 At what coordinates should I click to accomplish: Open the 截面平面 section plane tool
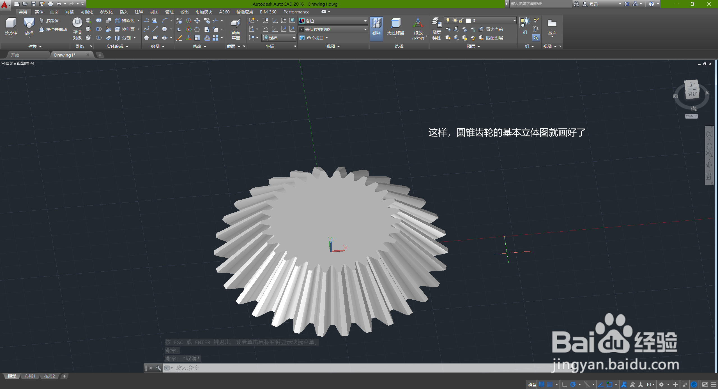pyautogui.click(x=236, y=28)
